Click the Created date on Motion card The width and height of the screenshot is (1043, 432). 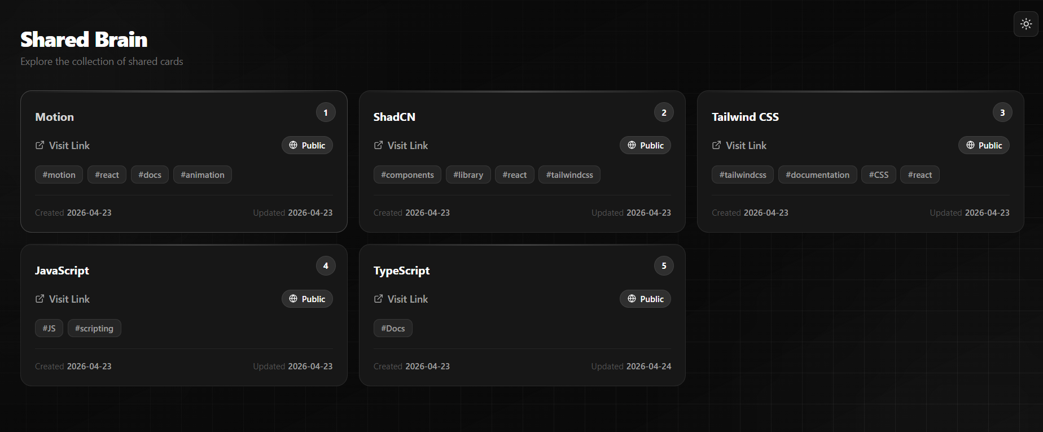click(x=73, y=213)
